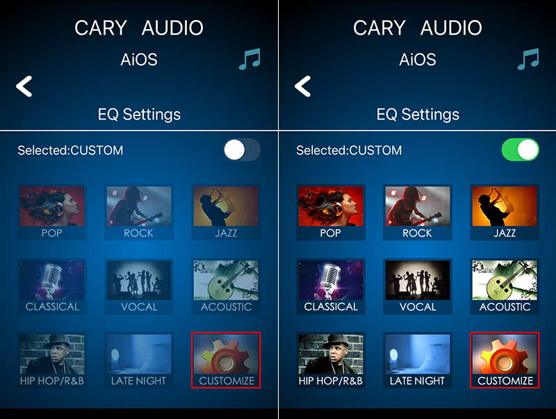Select the bright ROCK preset
The width and height of the screenshot is (556, 419).
pos(418,213)
